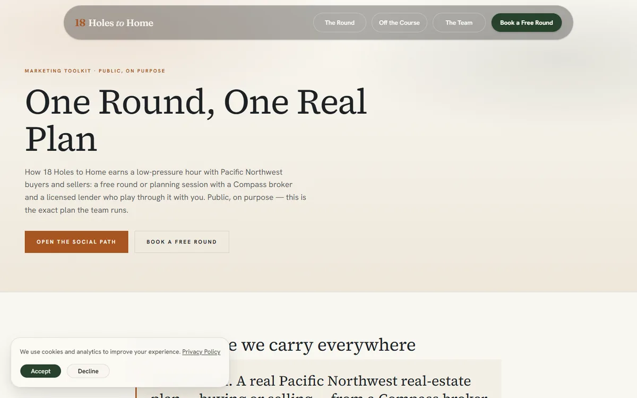Click the Marketing Toolkit eyebrow text
This screenshot has width=637, height=398.
tap(95, 71)
